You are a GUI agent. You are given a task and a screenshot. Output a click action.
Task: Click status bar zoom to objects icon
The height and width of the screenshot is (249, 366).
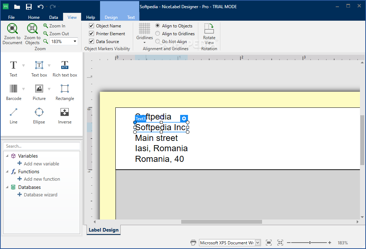coord(280,243)
